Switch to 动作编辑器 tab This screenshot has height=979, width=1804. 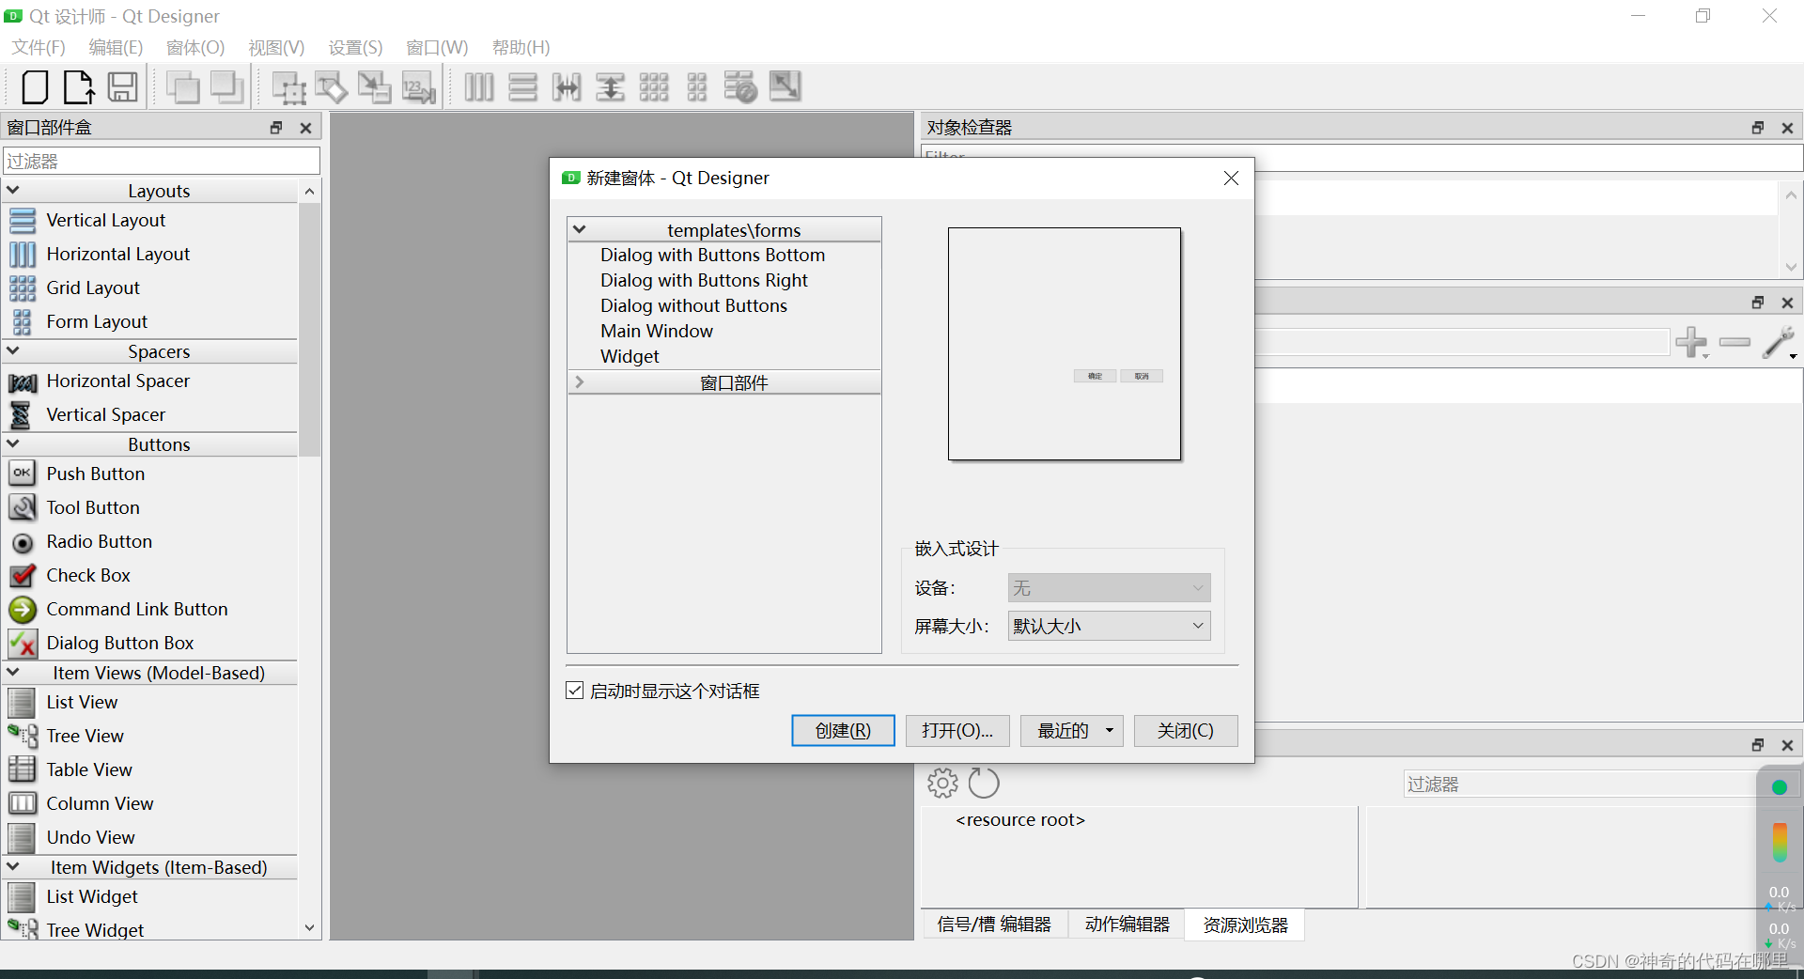point(1127,925)
